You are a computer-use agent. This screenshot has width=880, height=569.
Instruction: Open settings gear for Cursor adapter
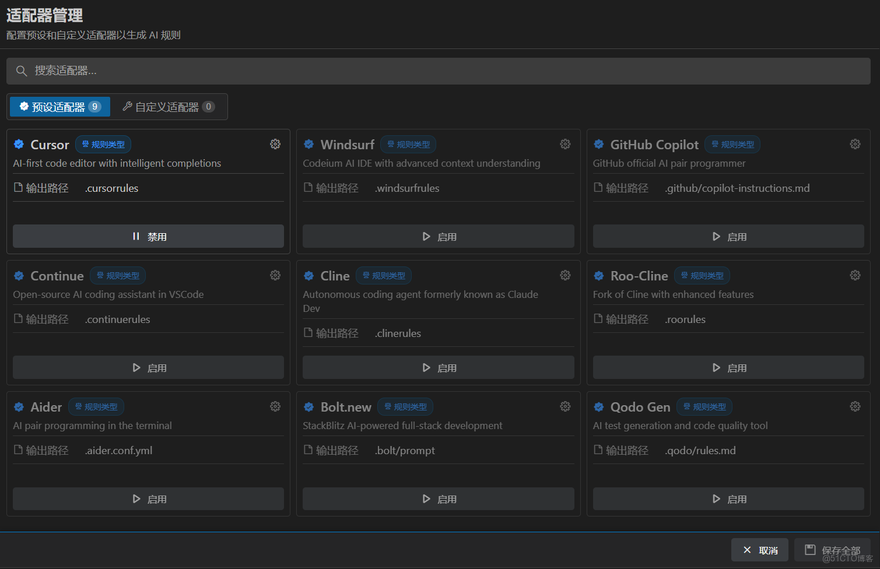[x=275, y=144]
